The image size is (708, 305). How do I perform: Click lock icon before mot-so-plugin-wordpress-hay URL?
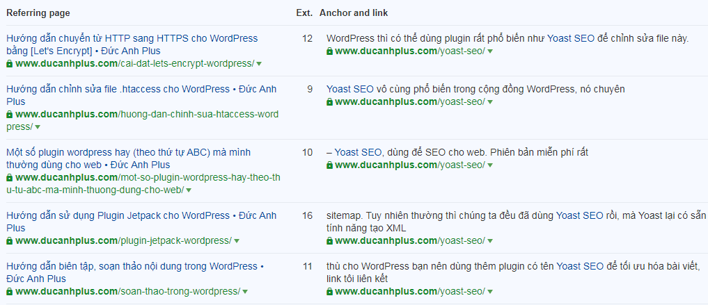[10, 178]
